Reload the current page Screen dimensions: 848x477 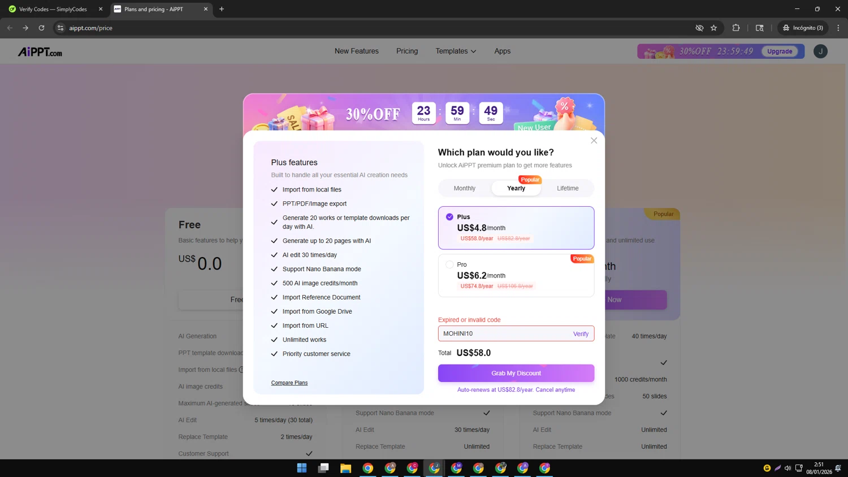(41, 28)
